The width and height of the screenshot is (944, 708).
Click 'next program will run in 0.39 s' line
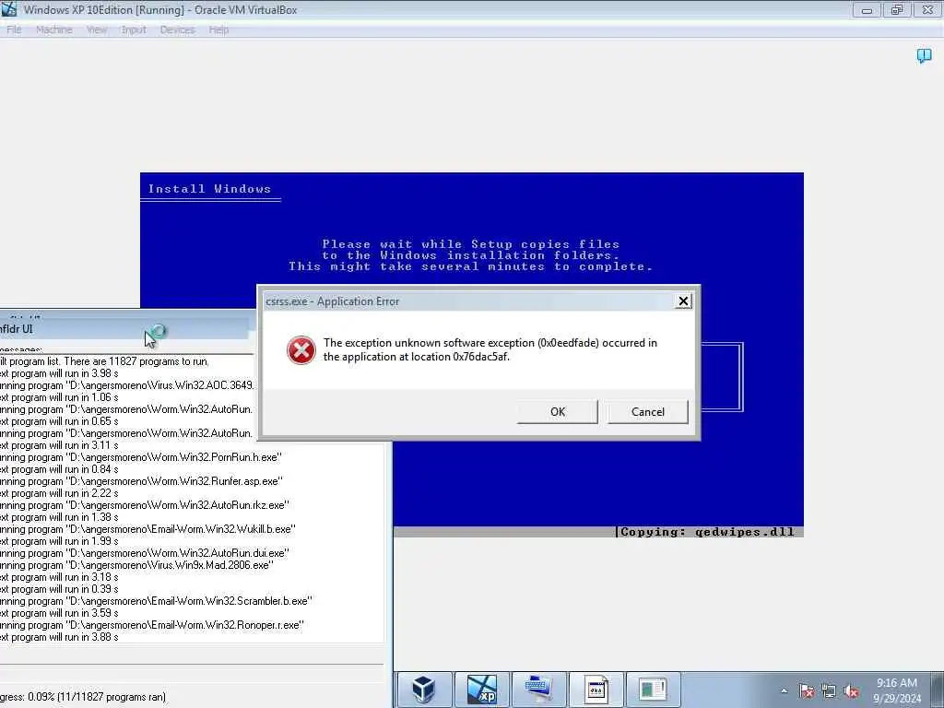coord(59,589)
